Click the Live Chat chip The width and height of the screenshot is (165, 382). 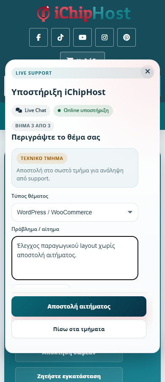point(31,111)
